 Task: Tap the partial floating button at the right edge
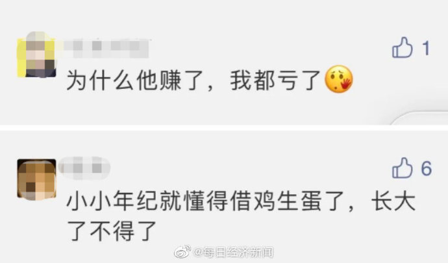pos(419,119)
